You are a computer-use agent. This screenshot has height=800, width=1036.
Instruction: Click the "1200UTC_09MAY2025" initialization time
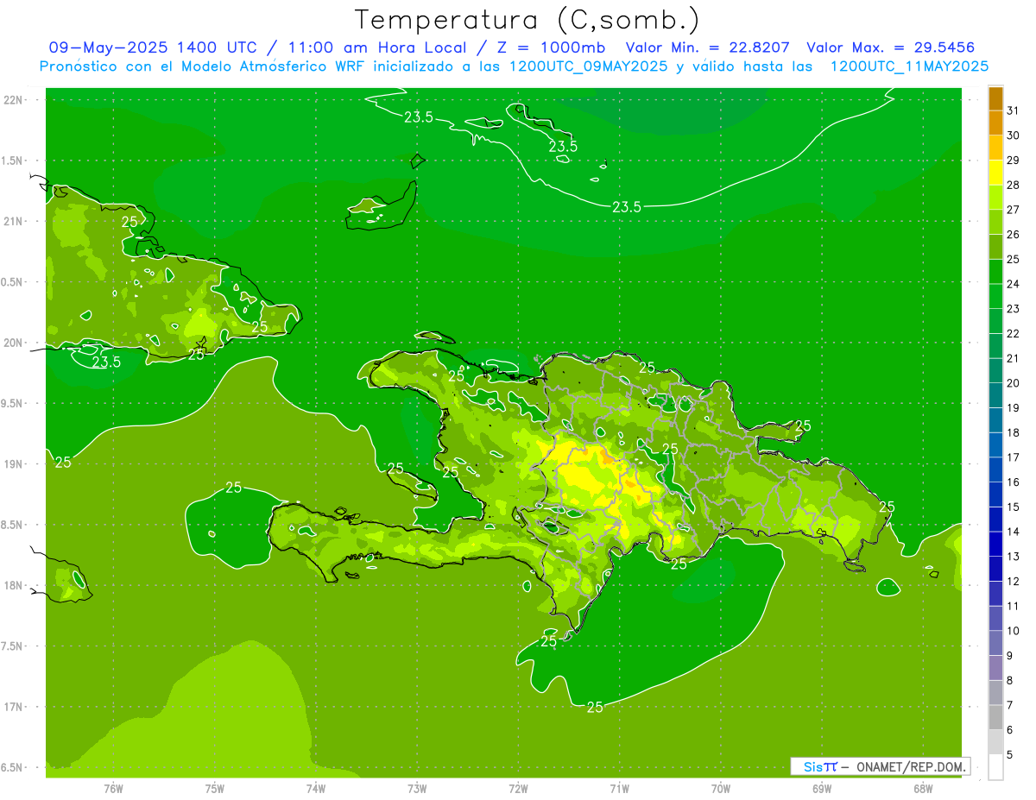click(x=588, y=66)
